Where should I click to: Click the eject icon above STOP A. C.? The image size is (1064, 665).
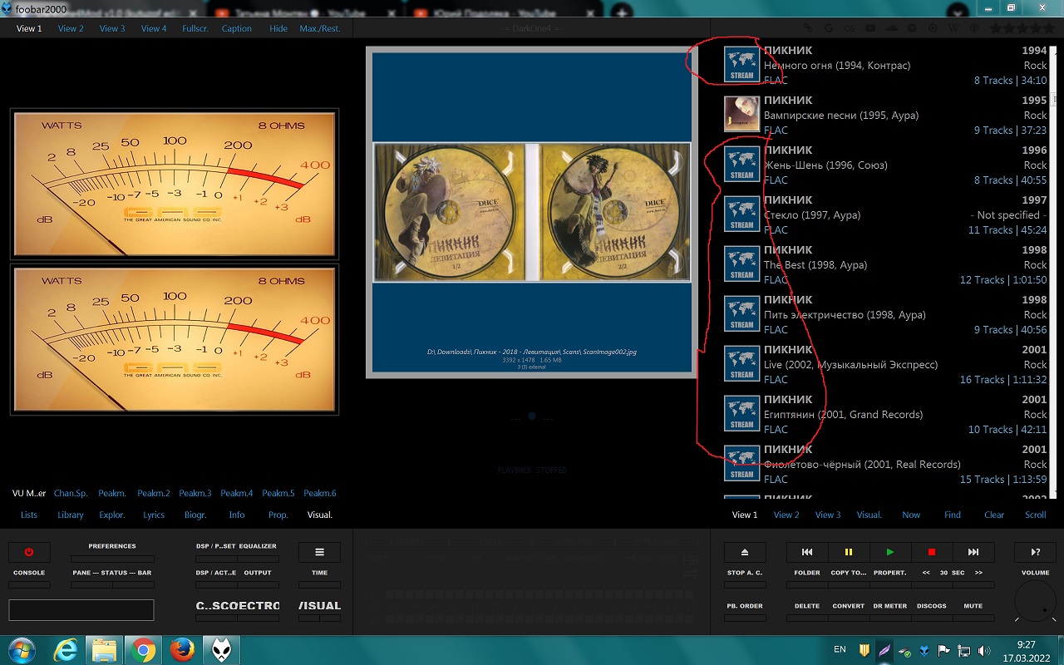(745, 552)
